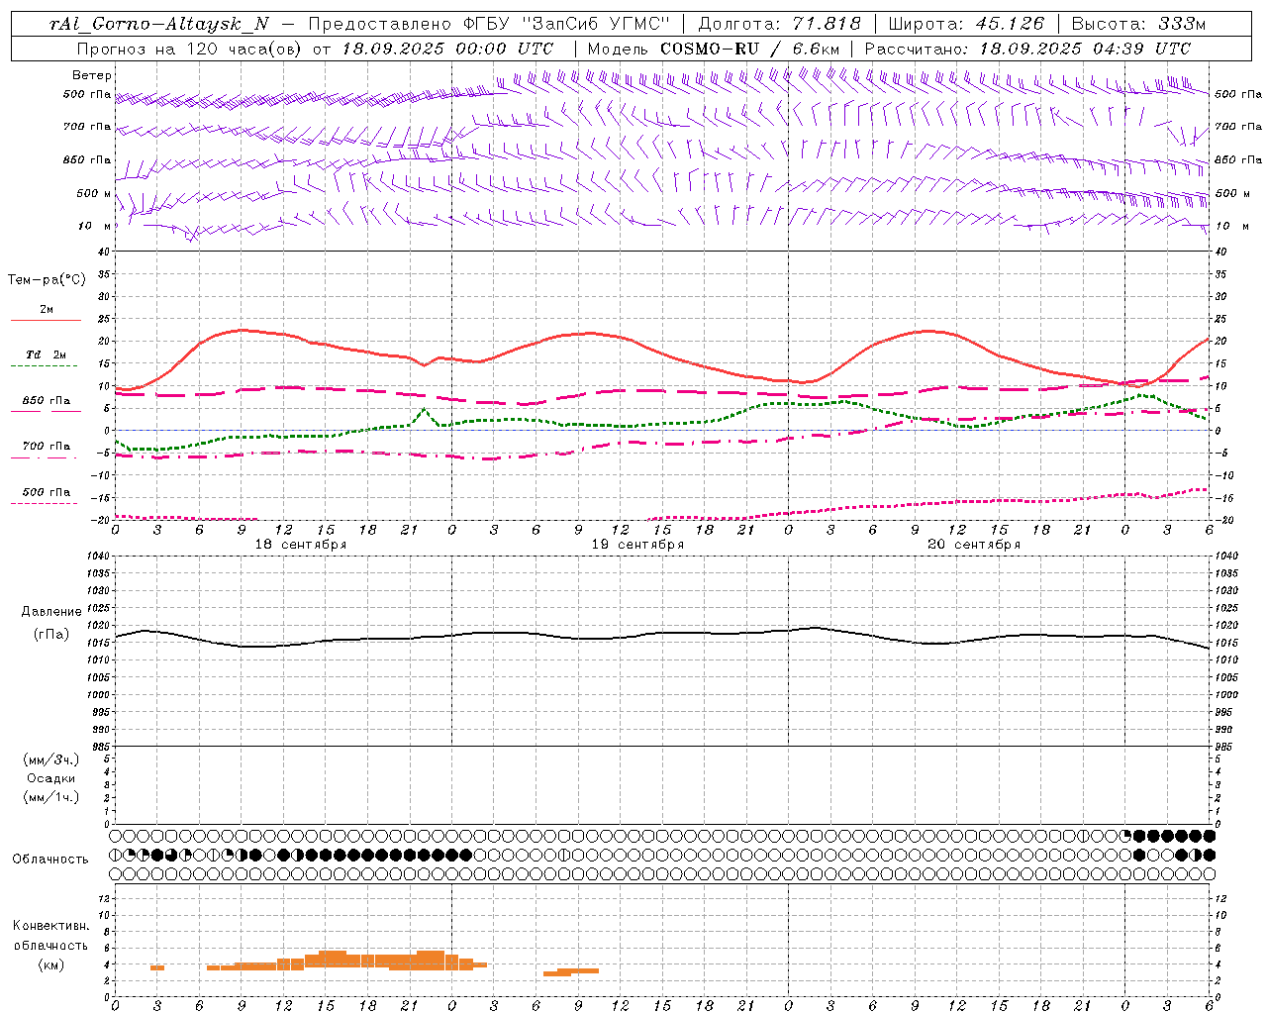Image resolution: width=1267 pixels, height=1014 pixels.
Task: Click the Осадки precipitation label
Action: (51, 779)
